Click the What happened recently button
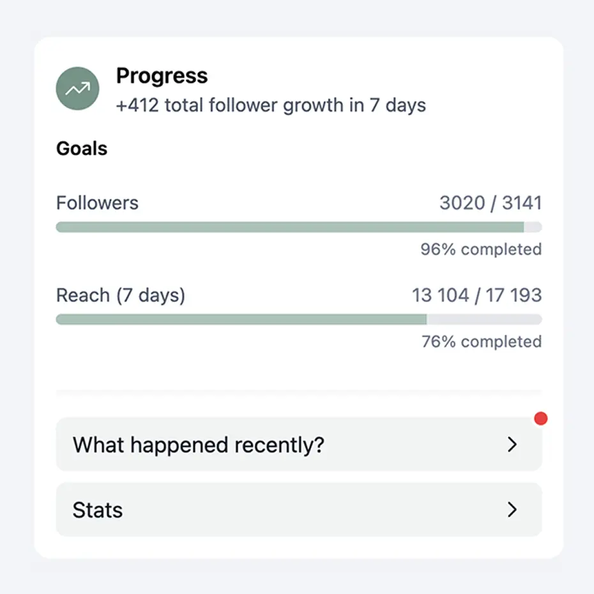 coord(299,445)
